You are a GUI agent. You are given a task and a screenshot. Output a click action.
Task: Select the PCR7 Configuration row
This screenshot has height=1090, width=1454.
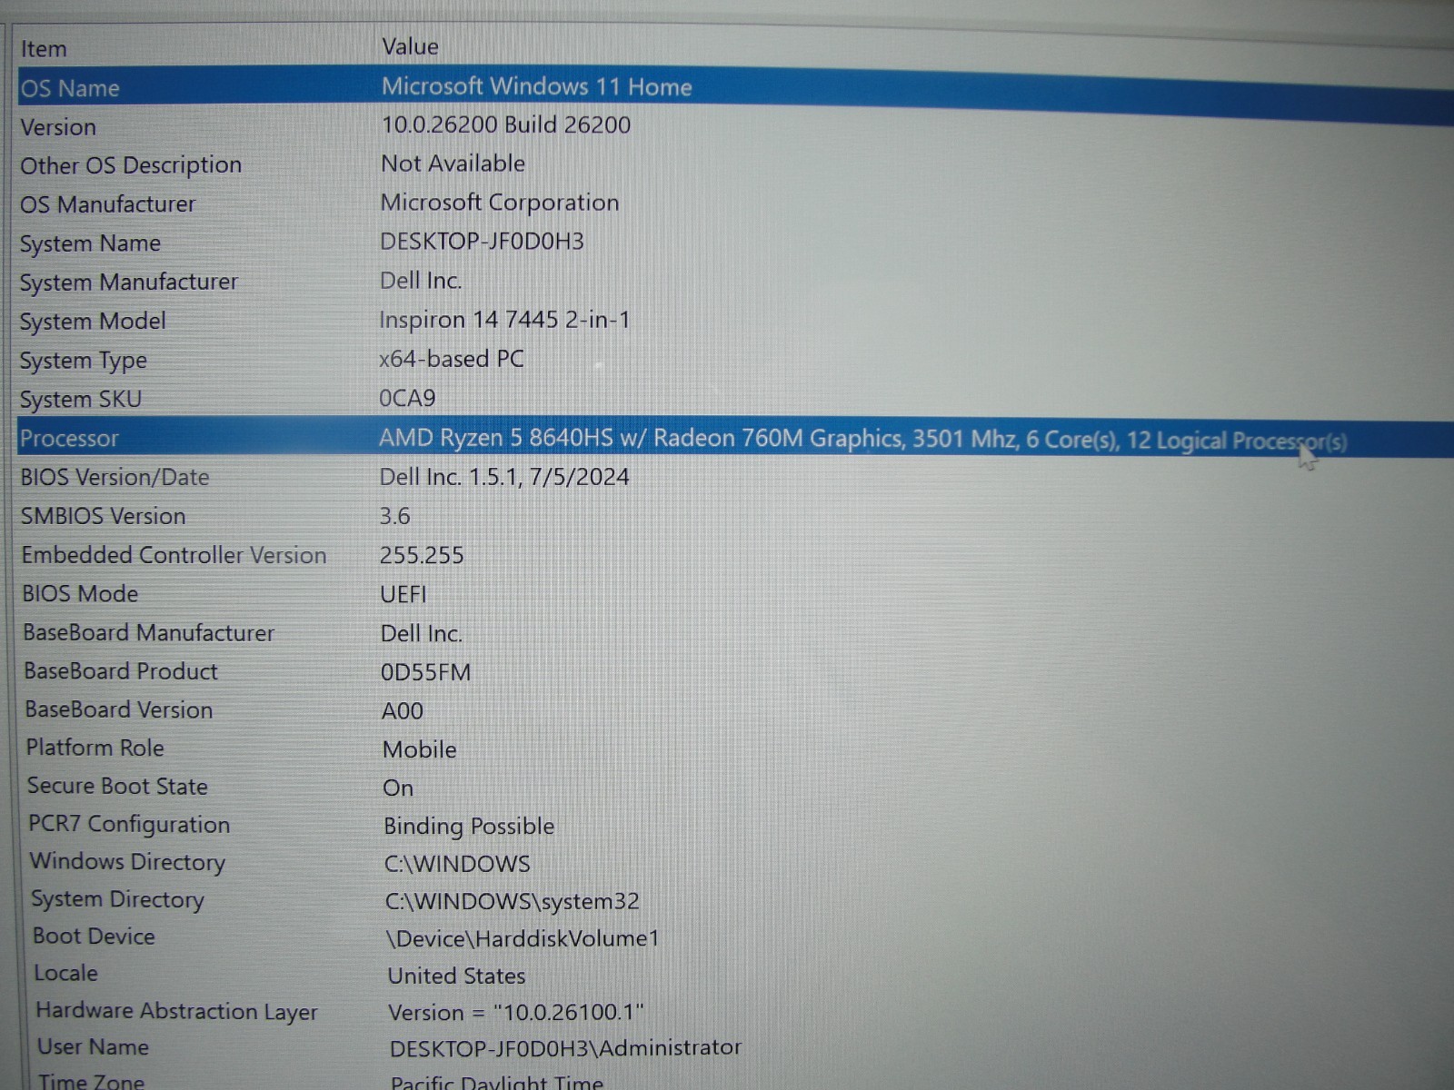pos(129,825)
